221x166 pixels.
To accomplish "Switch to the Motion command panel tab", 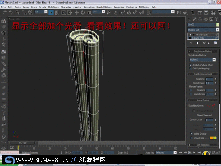I will click(206, 19).
